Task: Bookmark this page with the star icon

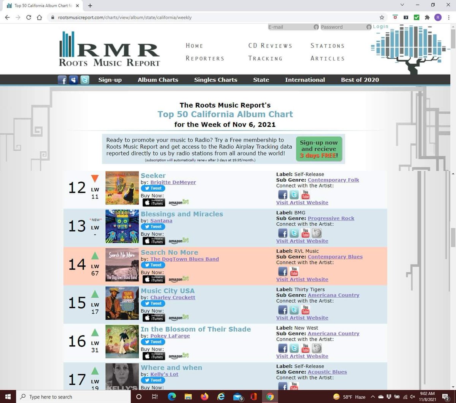Action: 382,17
